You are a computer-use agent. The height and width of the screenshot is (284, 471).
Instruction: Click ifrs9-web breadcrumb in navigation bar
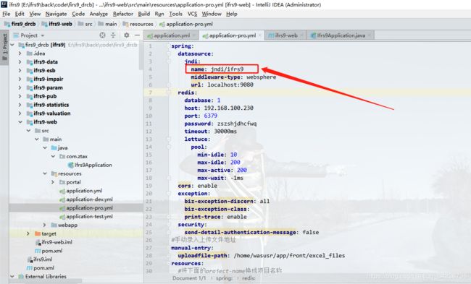(x=57, y=24)
